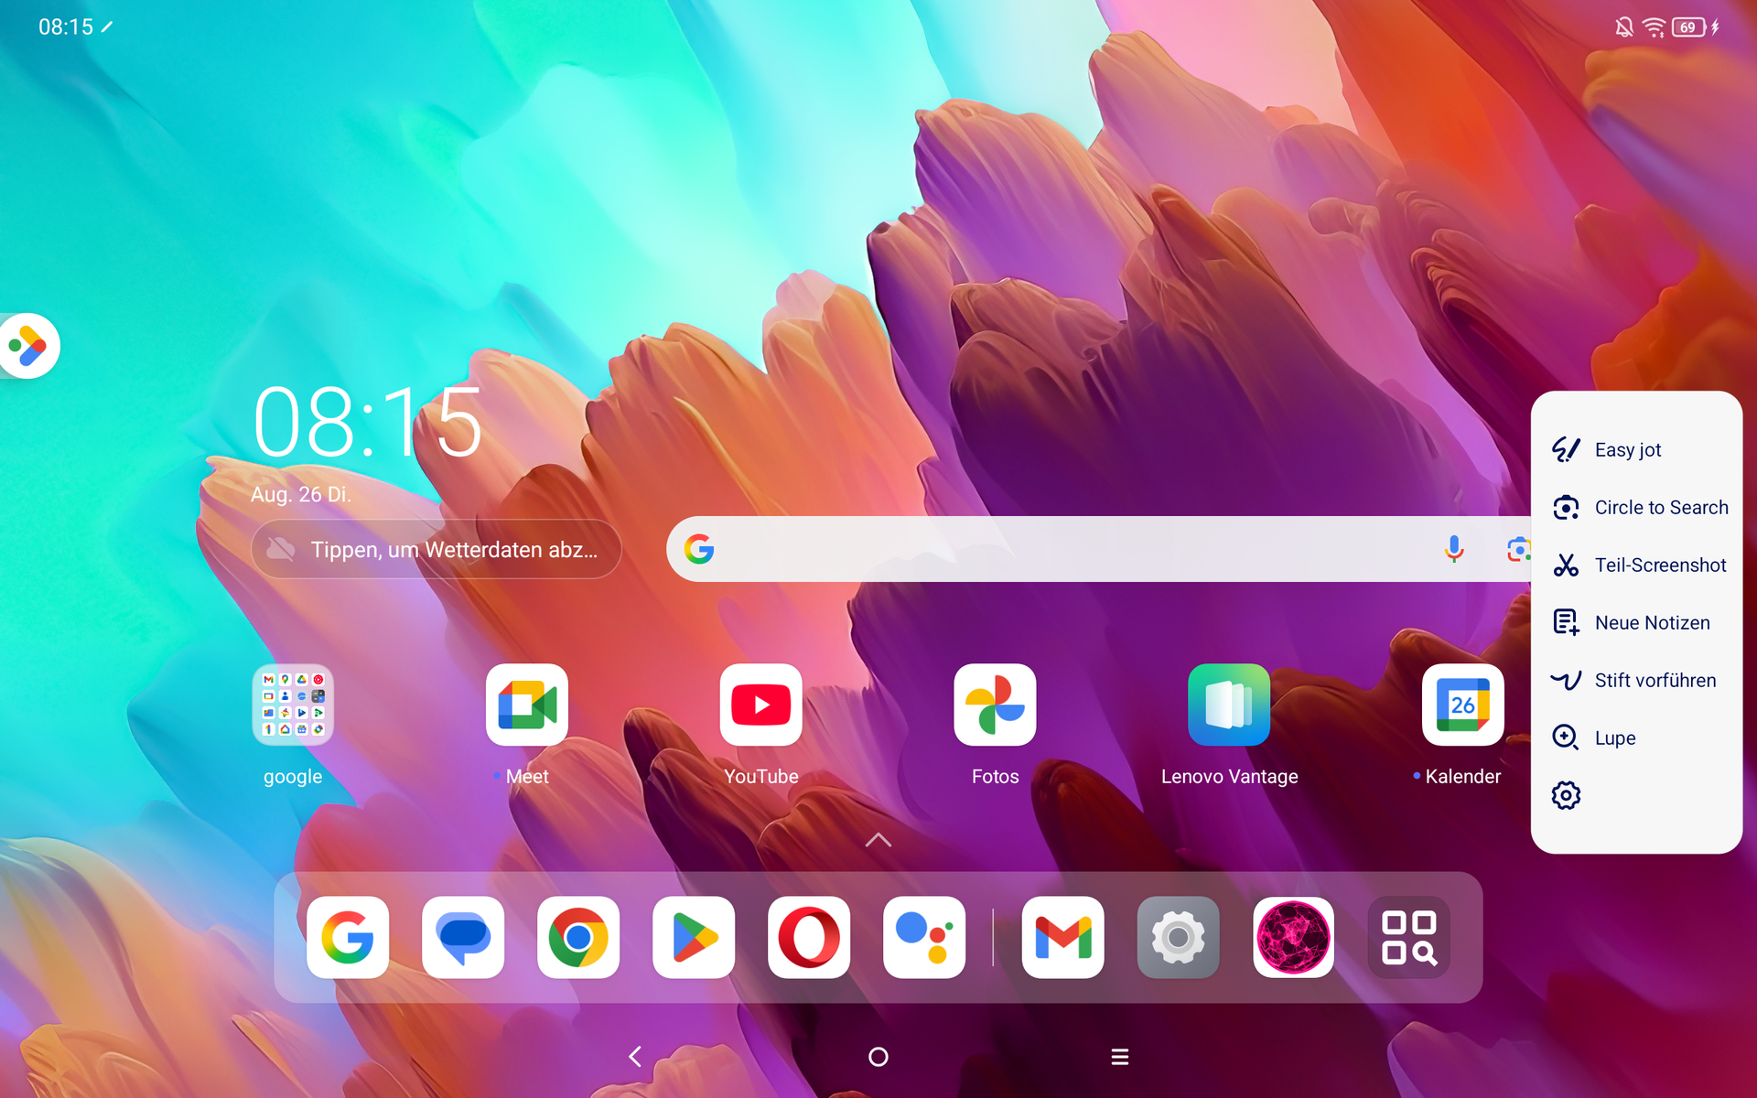Tap the Google voice search microphone

point(1453,549)
